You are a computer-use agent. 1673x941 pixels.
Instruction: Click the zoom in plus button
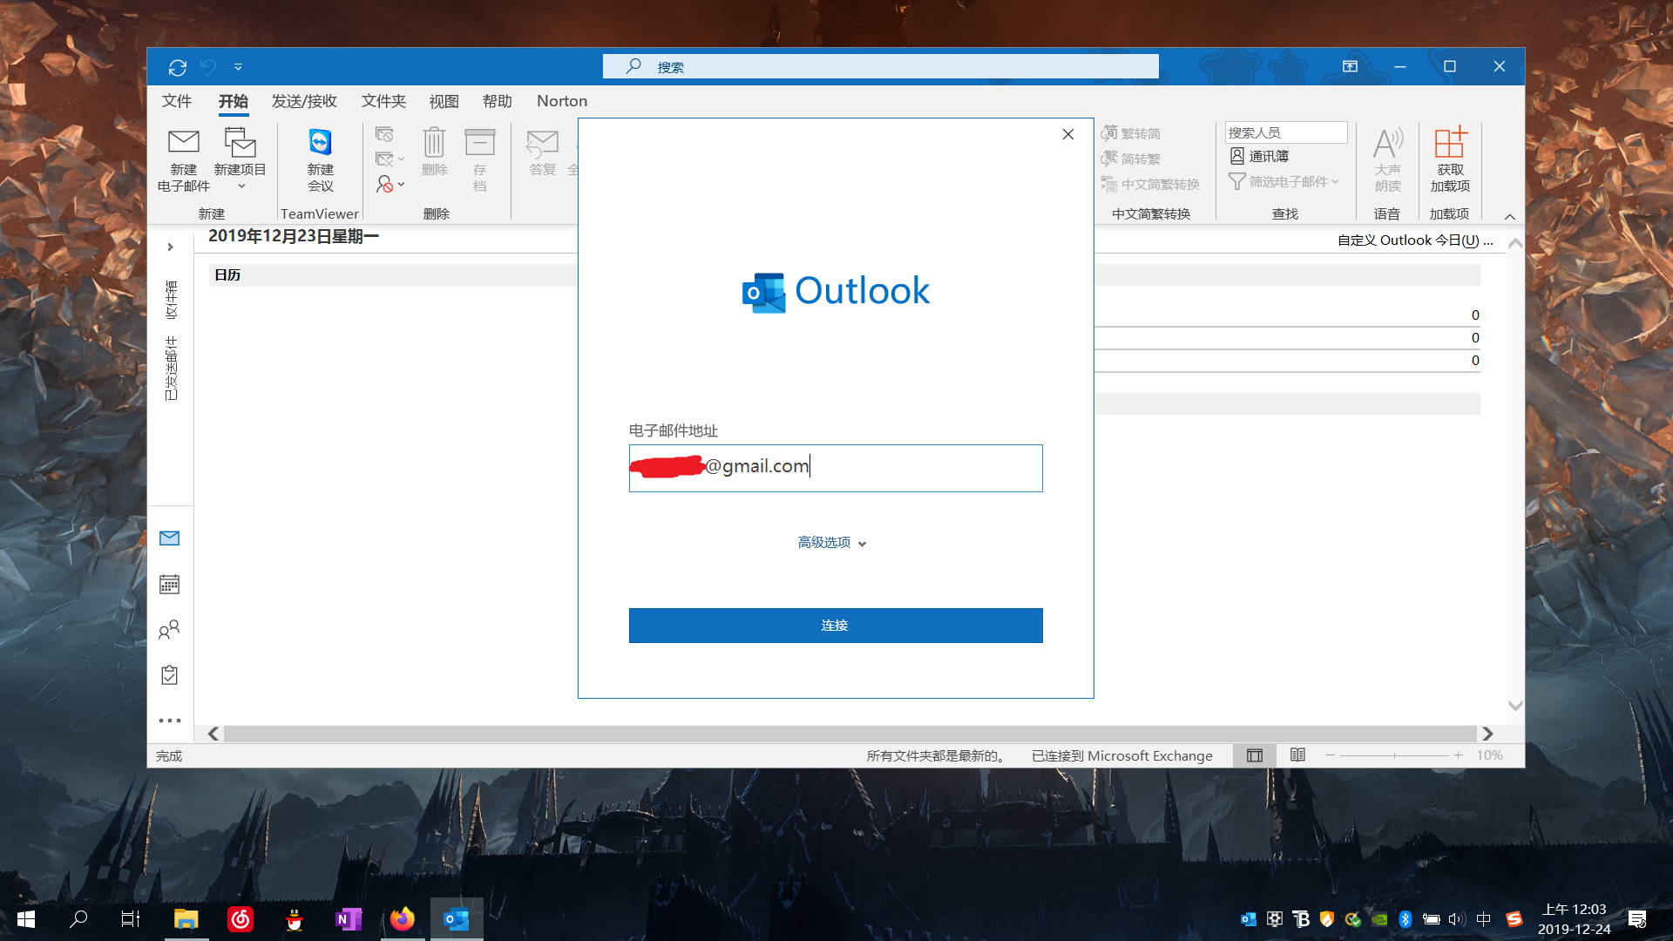(x=1458, y=755)
